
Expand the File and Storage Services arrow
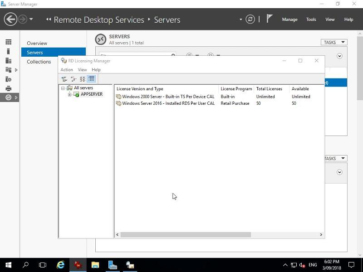(x=16, y=70)
